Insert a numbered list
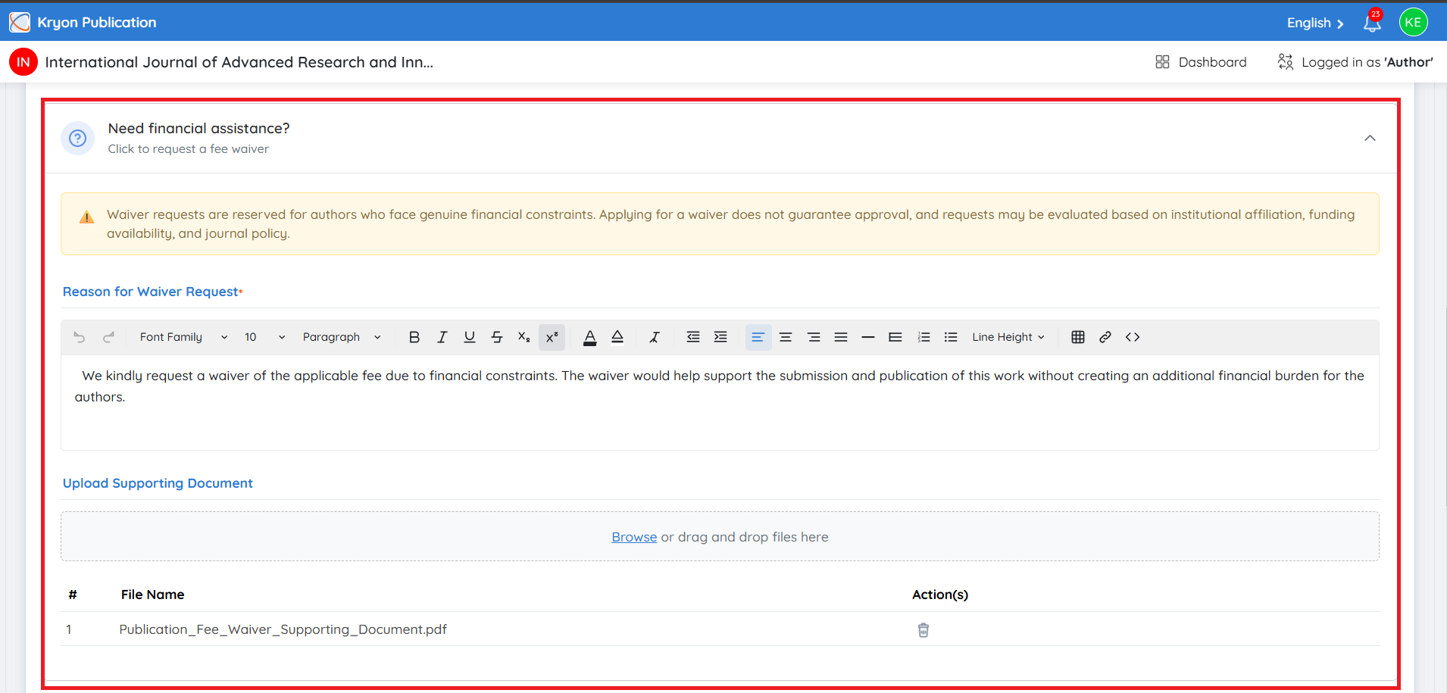The width and height of the screenshot is (1447, 693). pos(924,337)
